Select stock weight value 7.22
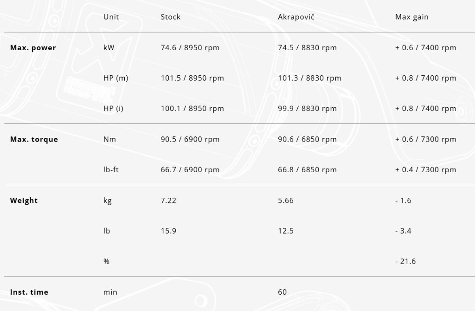The image size is (475, 311). 168,201
